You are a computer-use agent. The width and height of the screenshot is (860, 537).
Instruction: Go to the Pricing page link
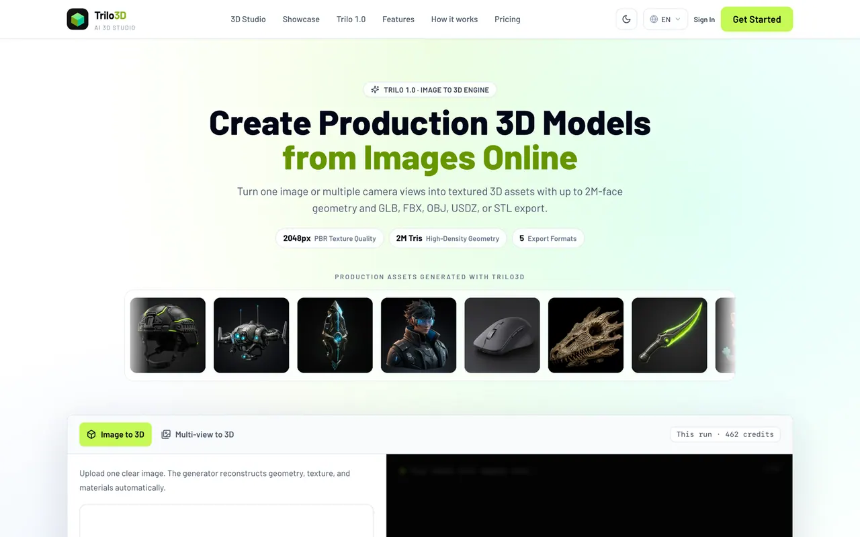click(x=507, y=19)
